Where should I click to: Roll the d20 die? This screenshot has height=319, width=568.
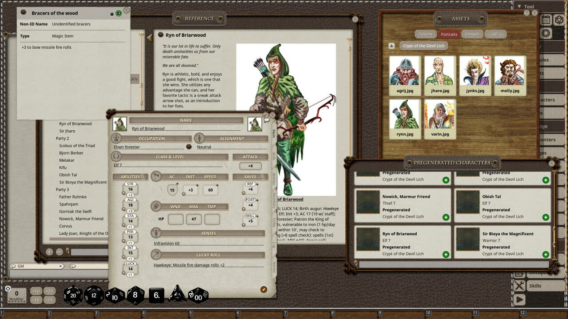coord(73,295)
